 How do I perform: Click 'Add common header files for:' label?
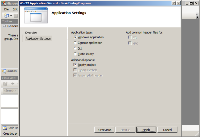click(x=145, y=33)
